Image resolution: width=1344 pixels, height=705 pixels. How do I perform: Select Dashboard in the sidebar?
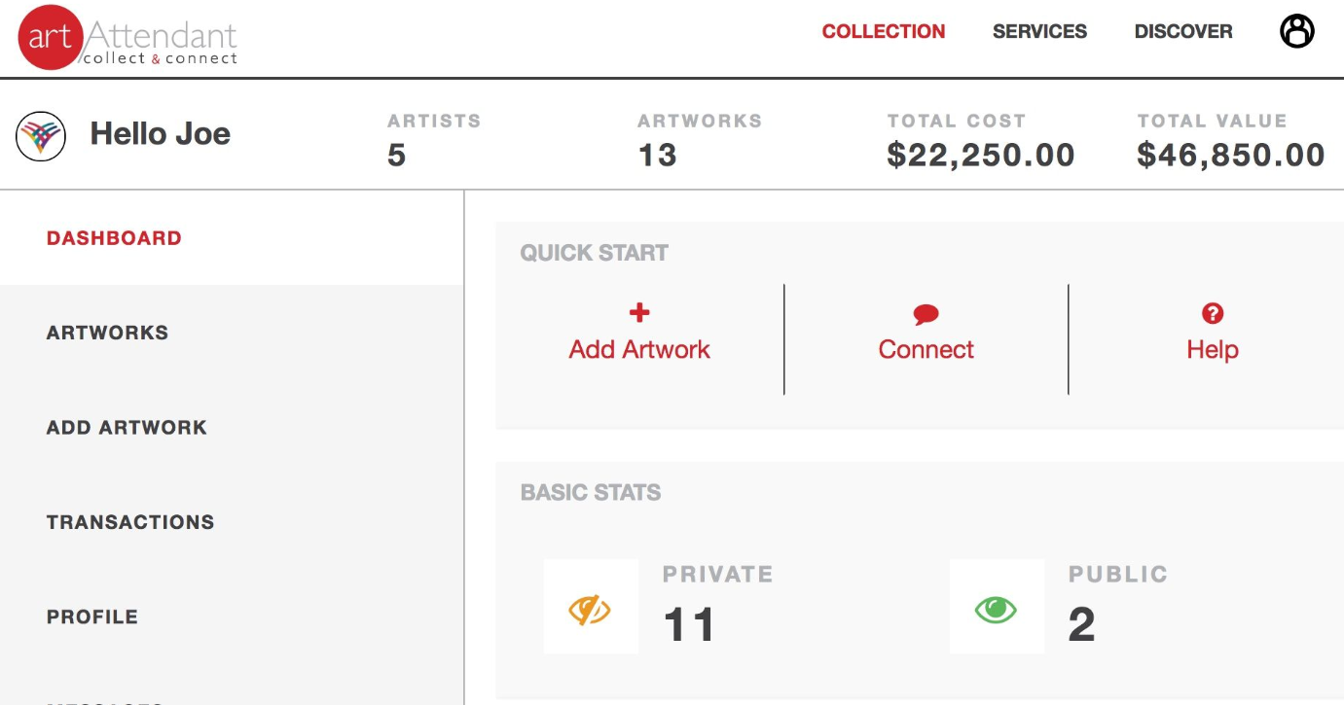114,238
